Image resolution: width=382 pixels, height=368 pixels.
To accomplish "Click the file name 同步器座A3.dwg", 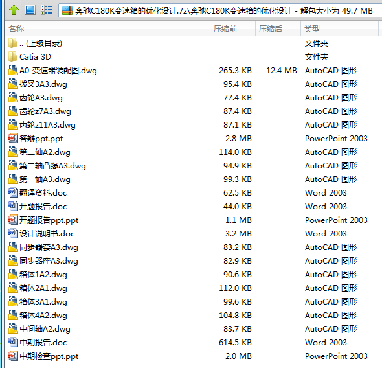I will pos(49,261).
